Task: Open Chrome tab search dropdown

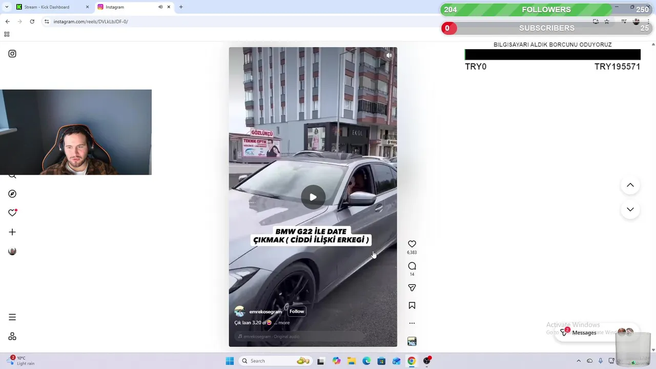Action: [x=7, y=7]
